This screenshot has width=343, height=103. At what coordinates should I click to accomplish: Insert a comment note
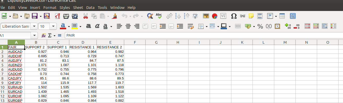251,16
